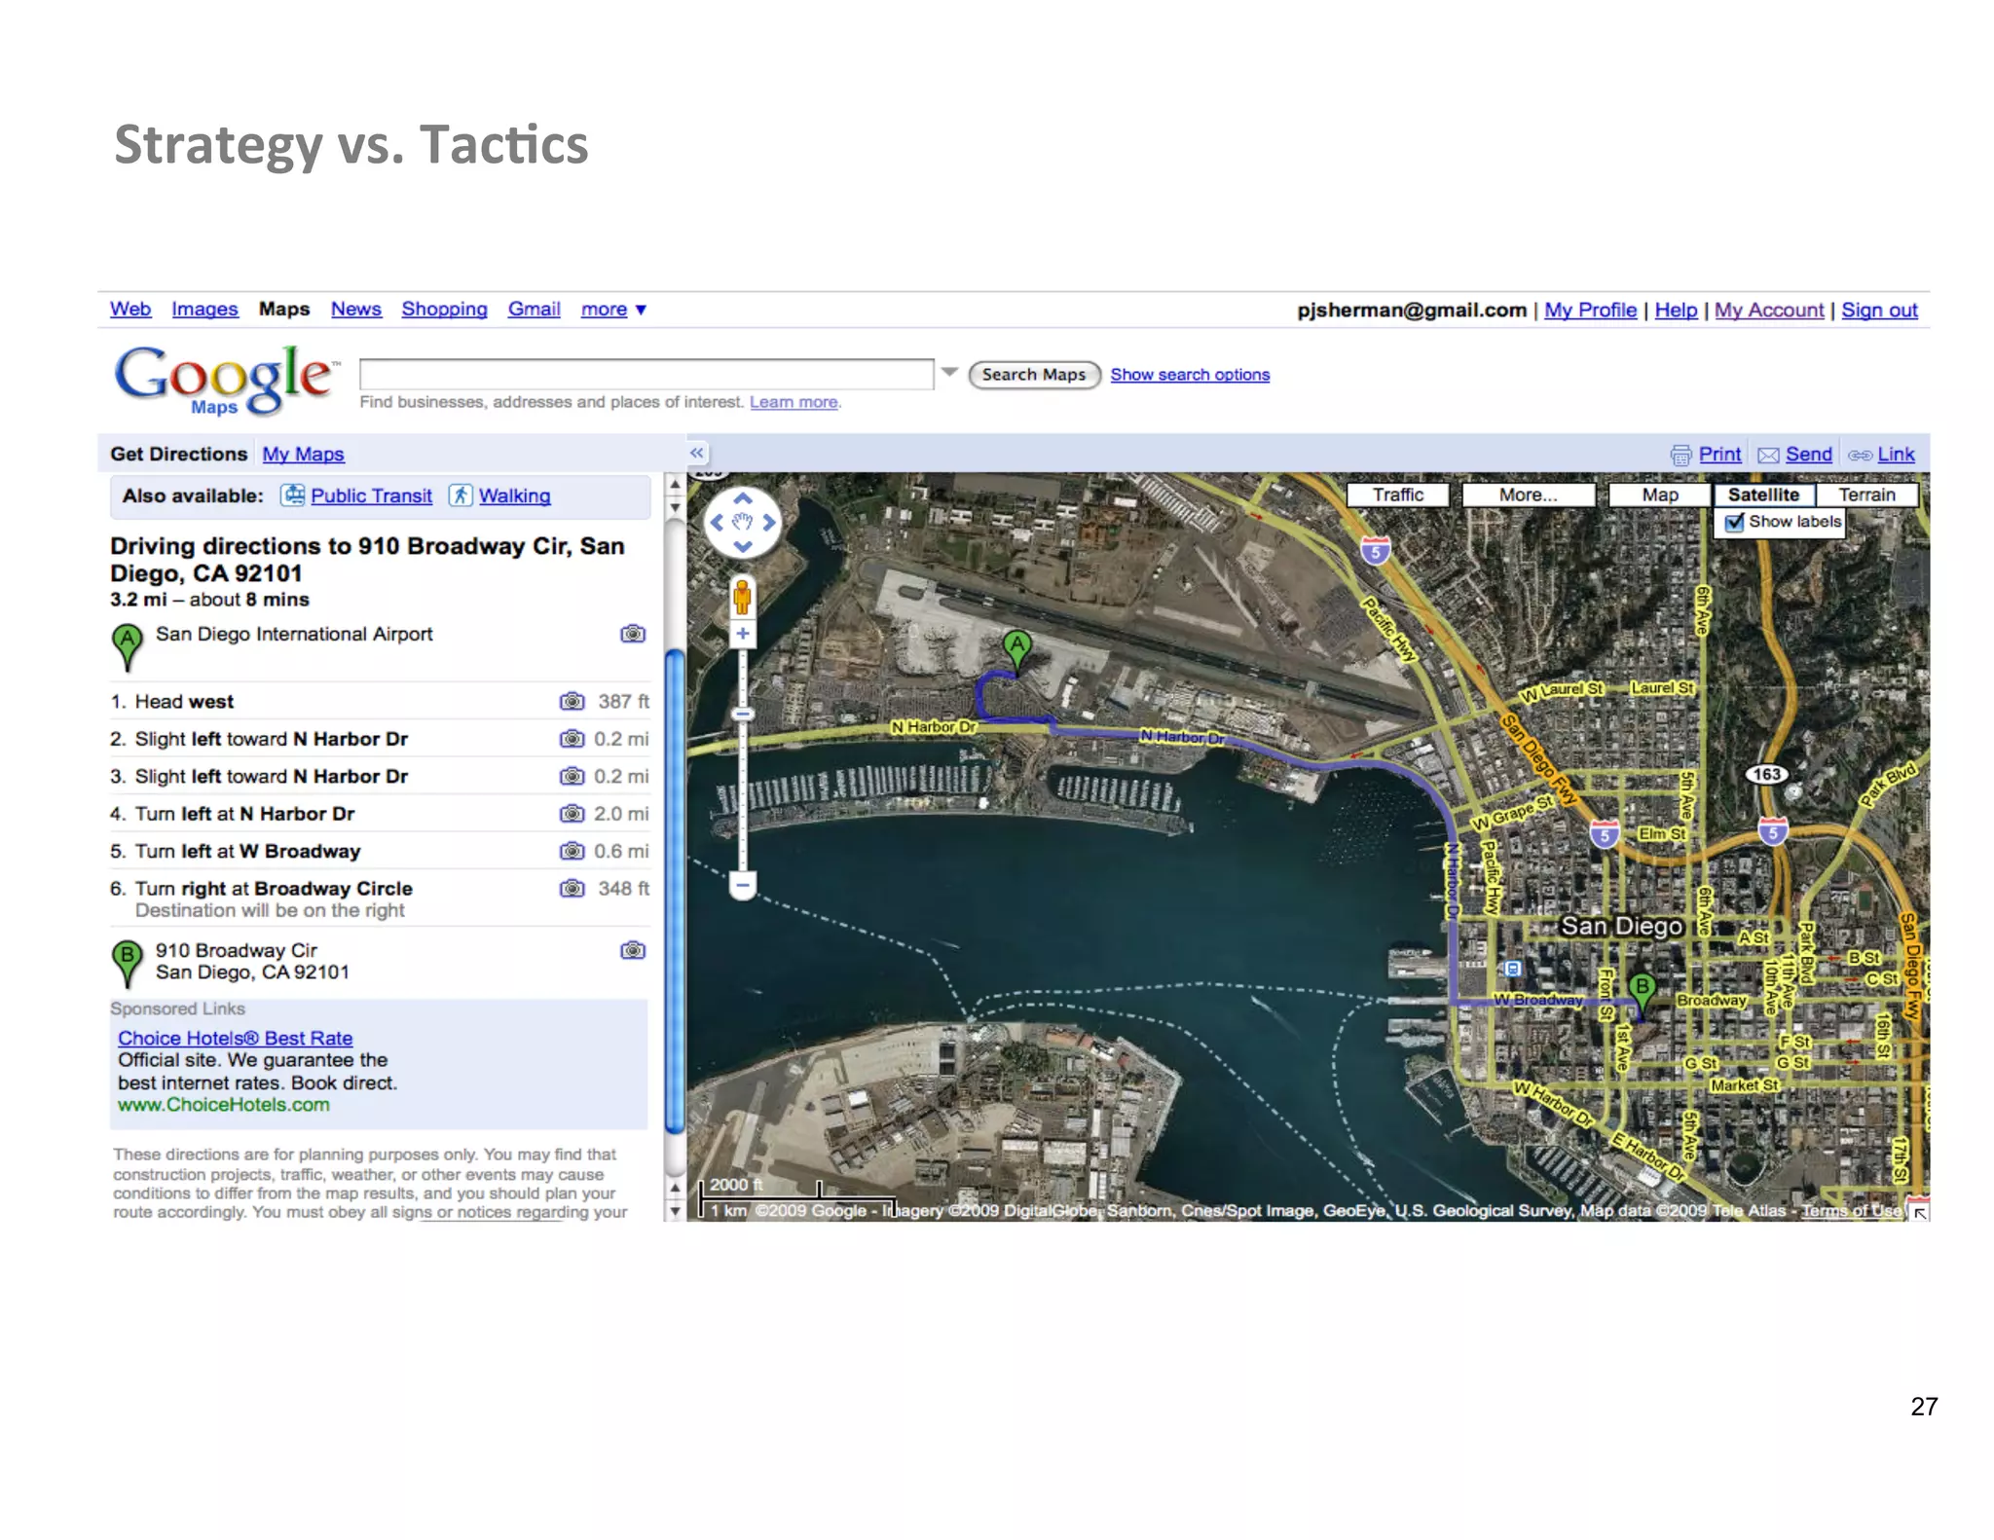1994x1540 pixels.
Task: Open the more dropdown in top navigation
Action: (x=613, y=310)
